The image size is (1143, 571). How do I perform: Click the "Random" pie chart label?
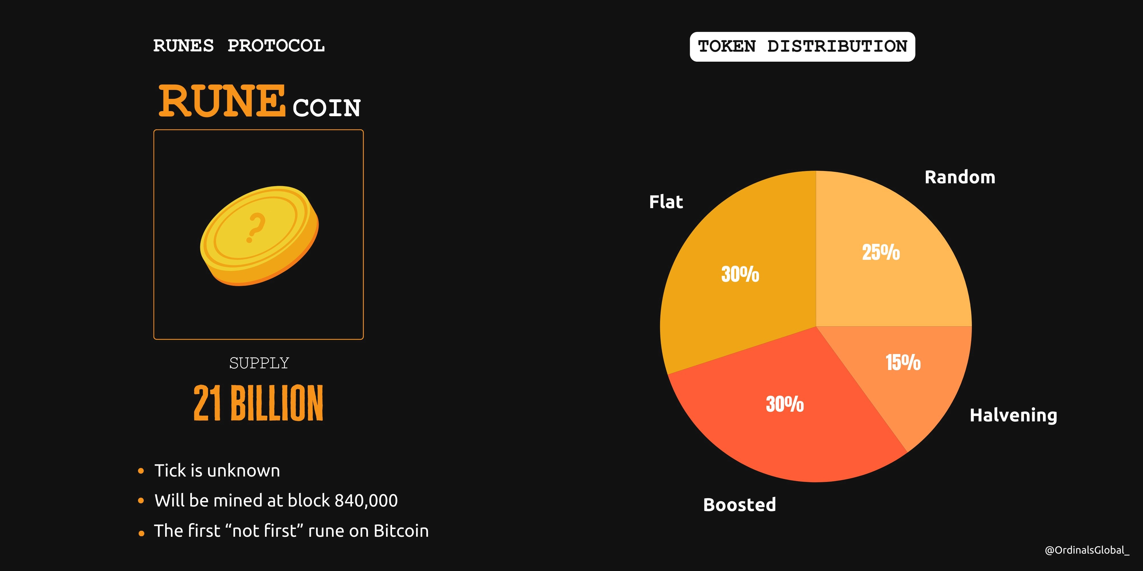coord(960,177)
